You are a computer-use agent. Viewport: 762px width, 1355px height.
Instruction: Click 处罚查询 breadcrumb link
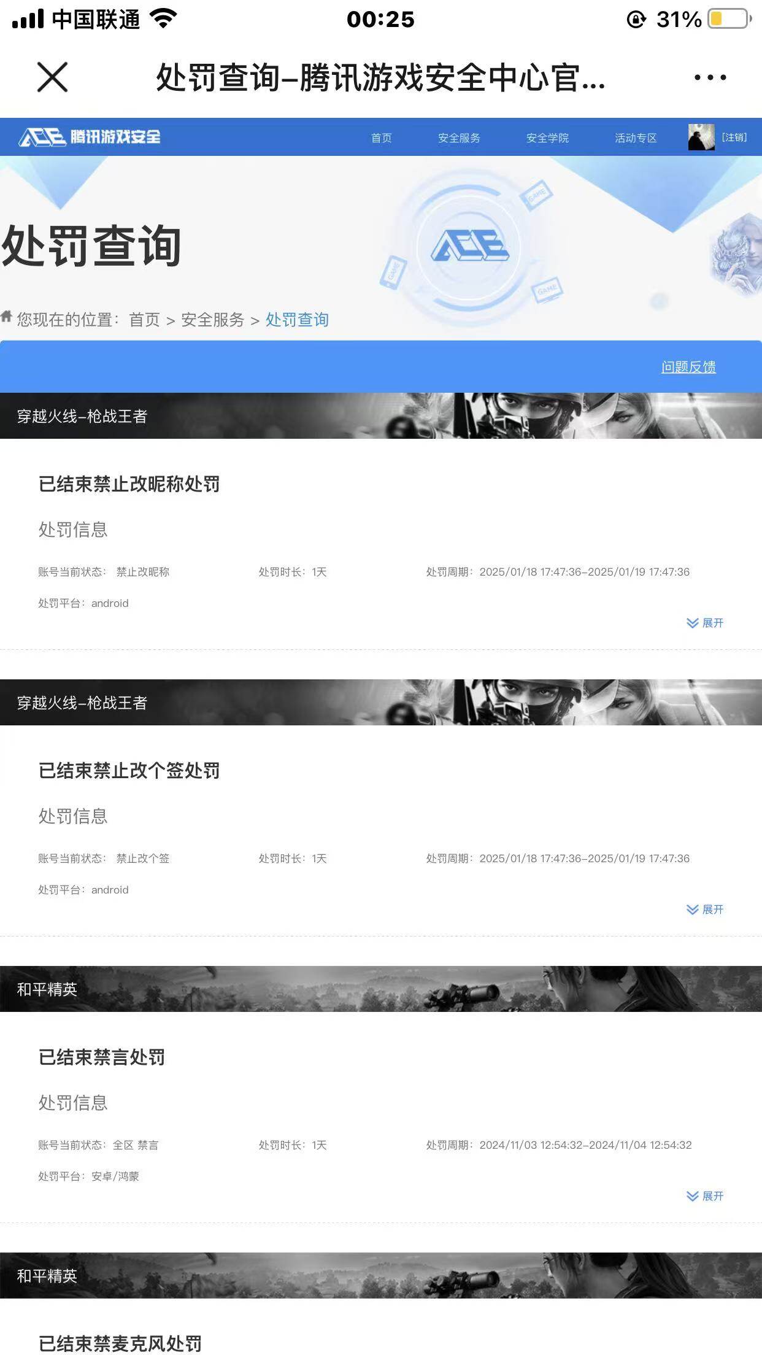pyautogui.click(x=297, y=320)
